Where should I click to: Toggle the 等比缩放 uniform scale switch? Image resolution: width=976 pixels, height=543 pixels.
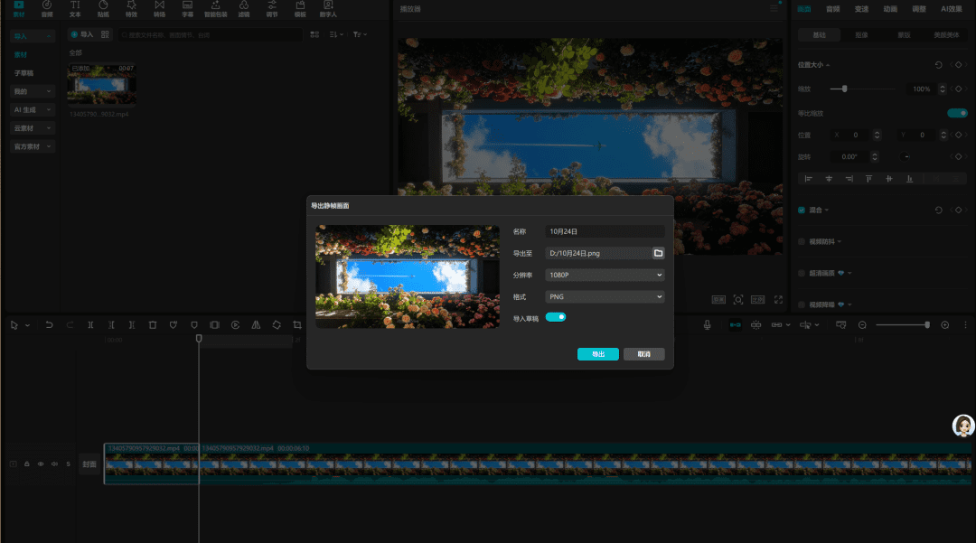(957, 113)
